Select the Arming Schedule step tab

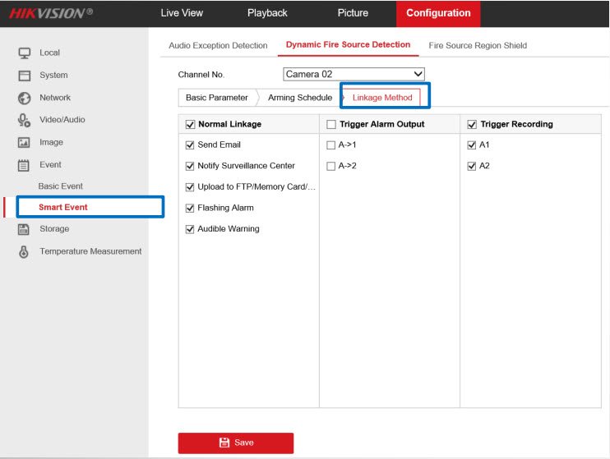click(x=300, y=98)
